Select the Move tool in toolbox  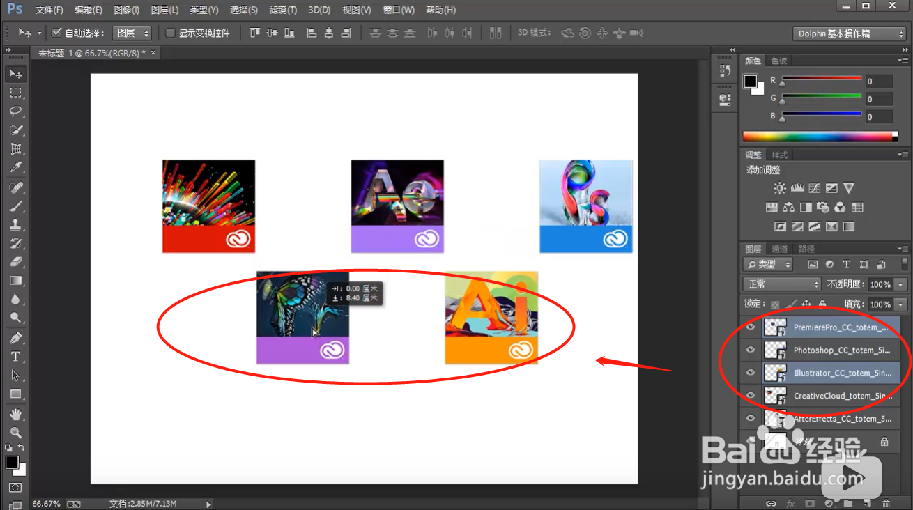pos(15,74)
